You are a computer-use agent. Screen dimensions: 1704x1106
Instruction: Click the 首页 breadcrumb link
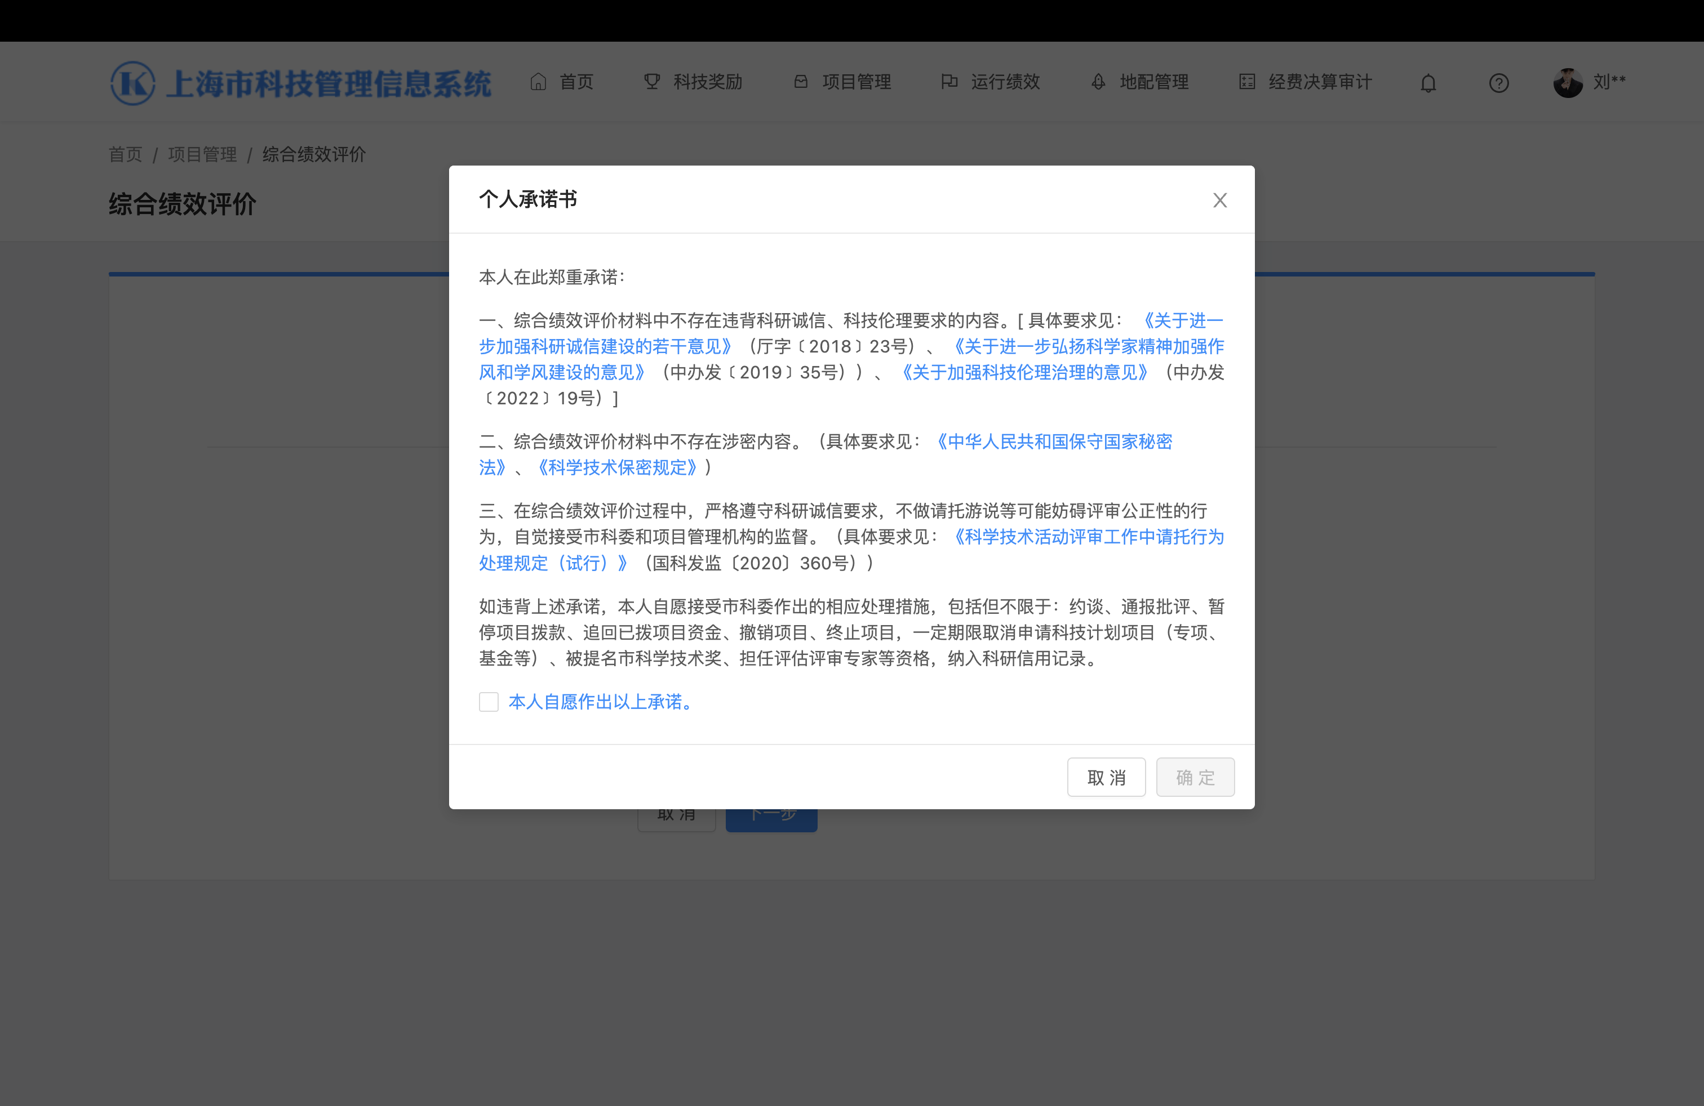(x=125, y=154)
